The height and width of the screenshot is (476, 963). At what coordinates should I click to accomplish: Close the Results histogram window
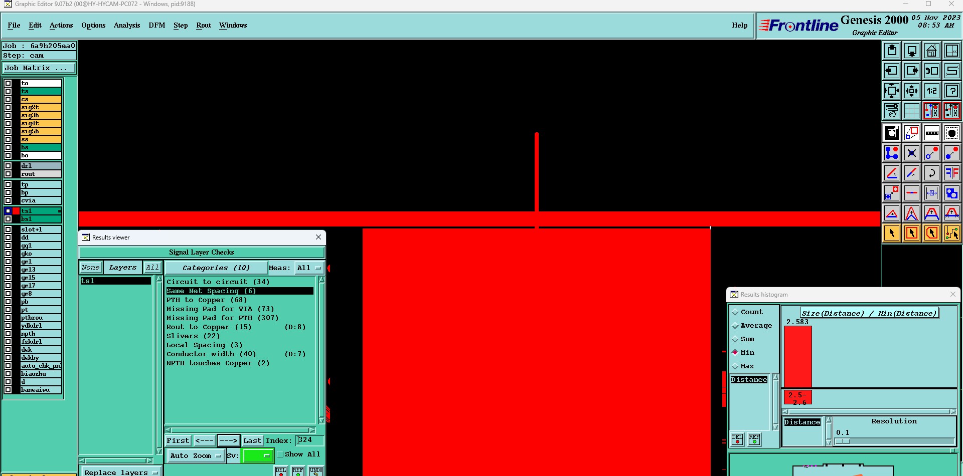953,294
